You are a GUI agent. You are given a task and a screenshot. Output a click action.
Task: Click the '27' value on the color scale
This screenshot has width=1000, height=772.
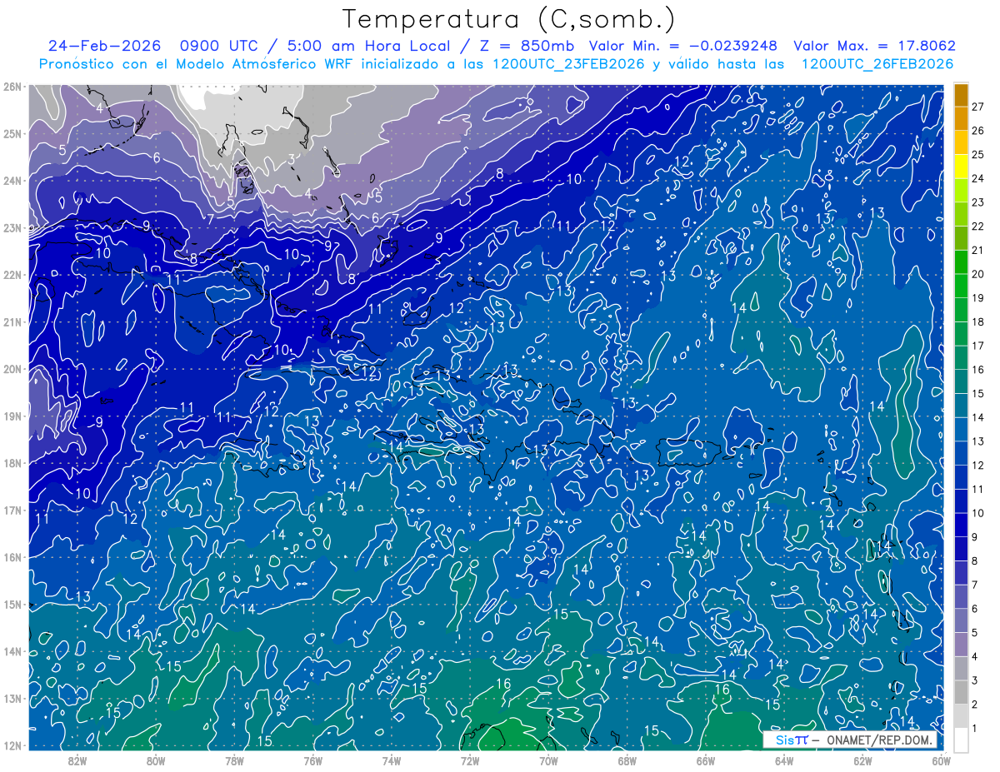pos(978,107)
